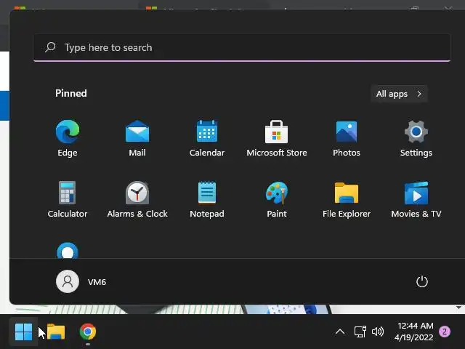Switch to Google Chrome on taskbar
Image resolution: width=465 pixels, height=349 pixels.
(x=88, y=332)
